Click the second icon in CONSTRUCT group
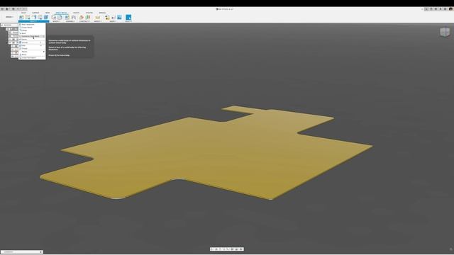This screenshot has height=255, width=454. tap(88, 17)
